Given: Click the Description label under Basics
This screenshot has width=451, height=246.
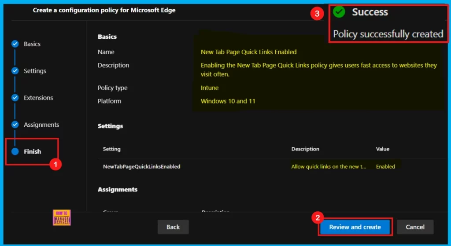Looking at the screenshot, I should tap(113, 65).
